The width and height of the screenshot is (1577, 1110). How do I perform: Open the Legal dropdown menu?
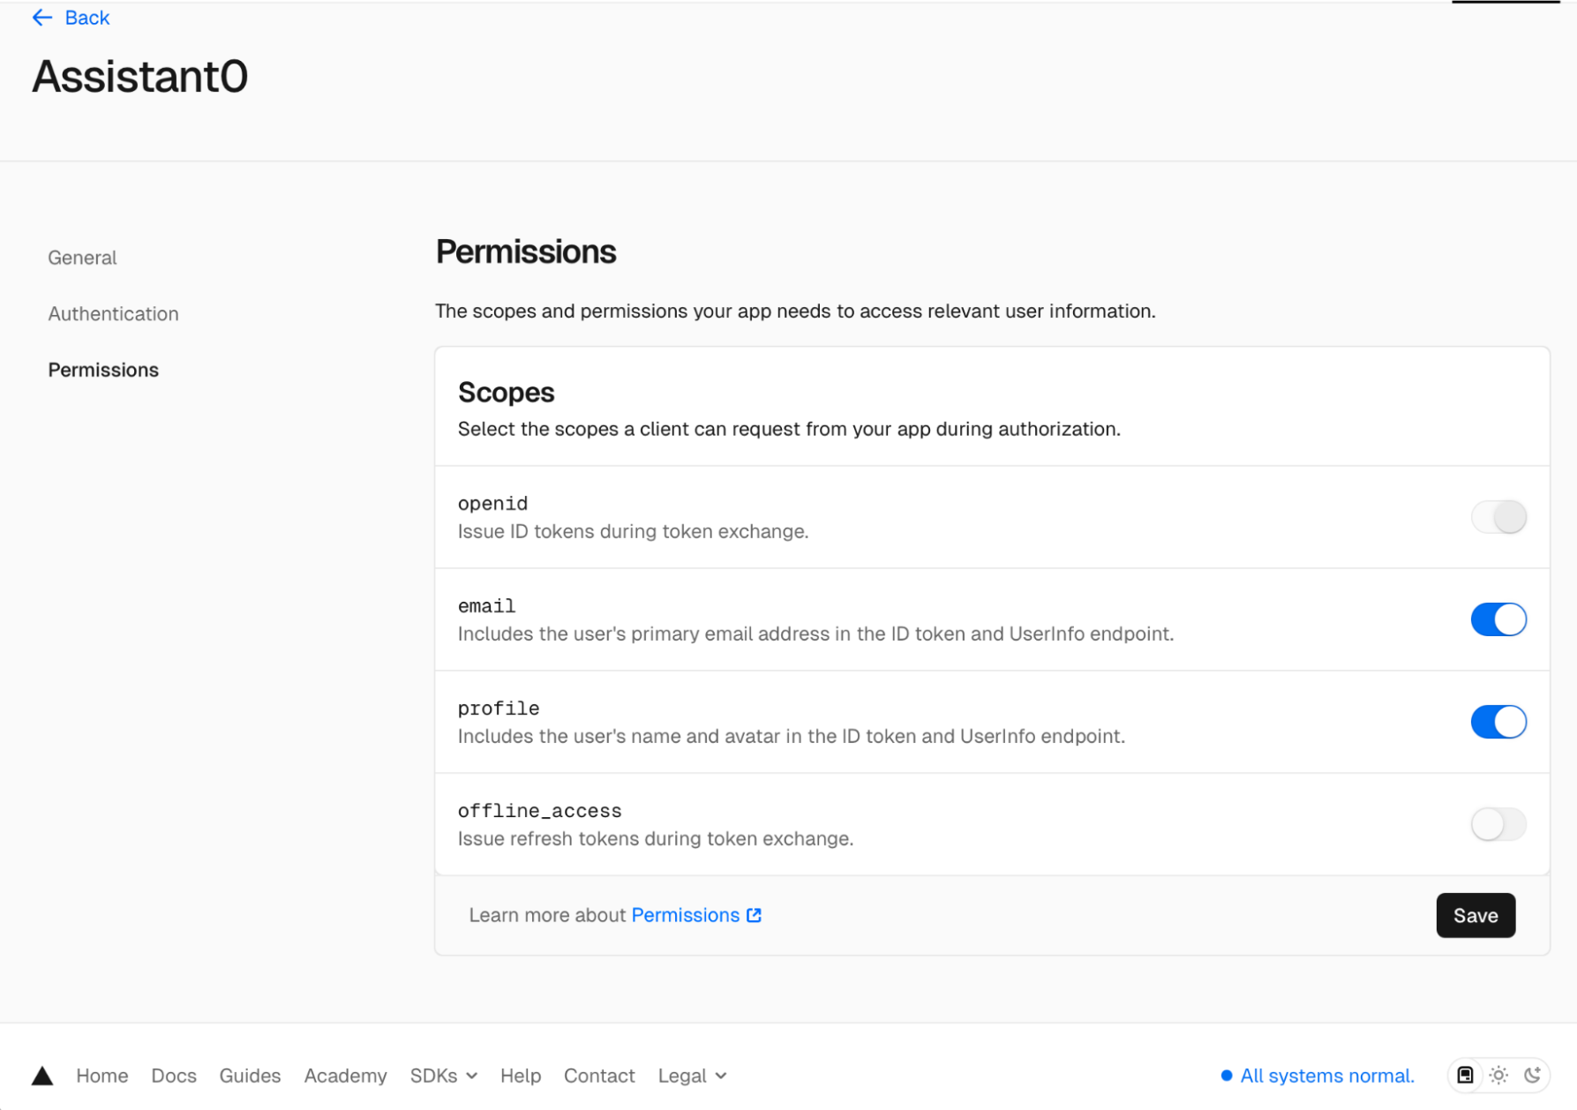coord(692,1076)
